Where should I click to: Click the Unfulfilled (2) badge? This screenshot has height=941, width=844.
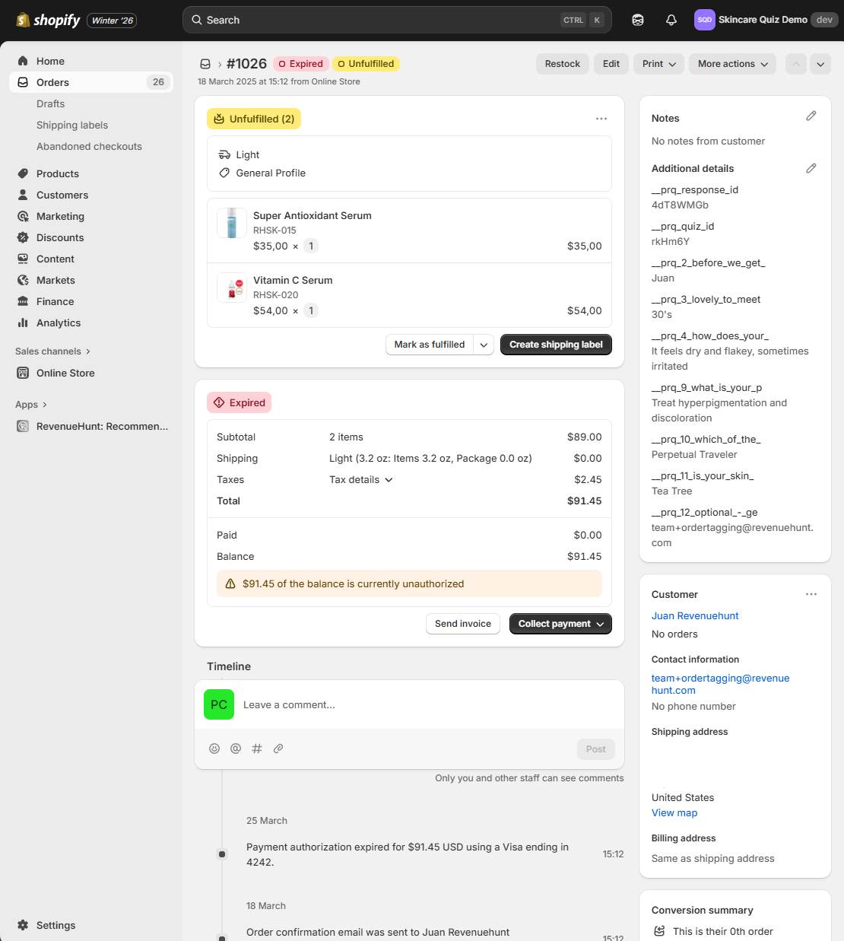click(254, 119)
